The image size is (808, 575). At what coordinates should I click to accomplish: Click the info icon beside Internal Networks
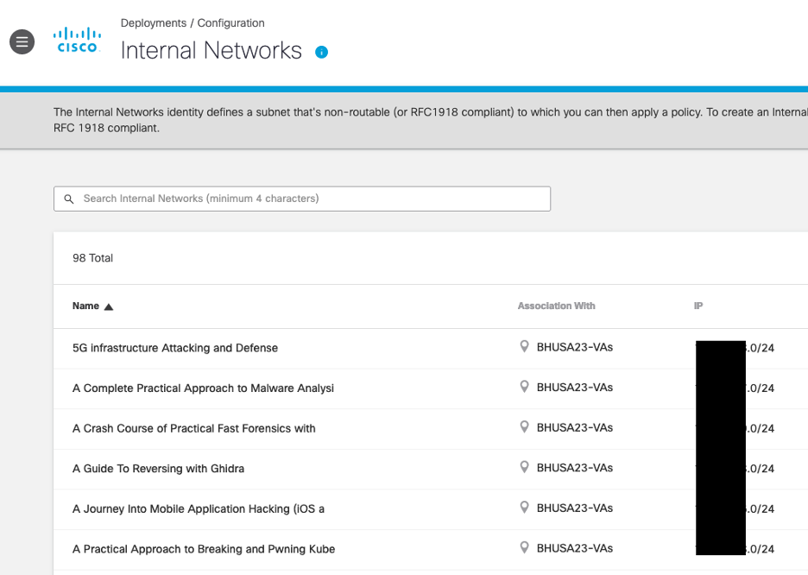tap(321, 52)
